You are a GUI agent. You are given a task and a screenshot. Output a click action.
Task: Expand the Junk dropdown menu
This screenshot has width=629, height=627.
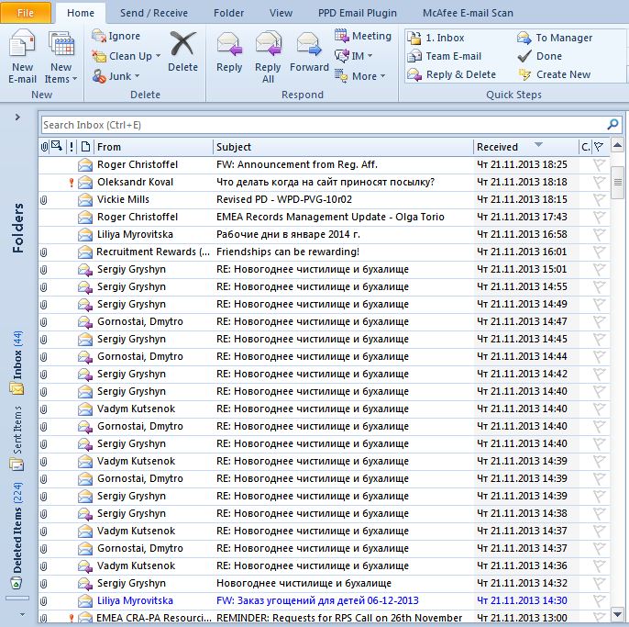[x=120, y=76]
